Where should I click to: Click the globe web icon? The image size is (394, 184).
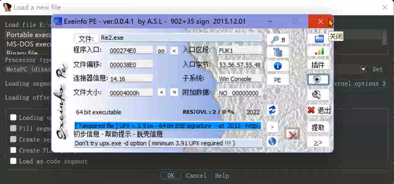click(x=272, y=142)
